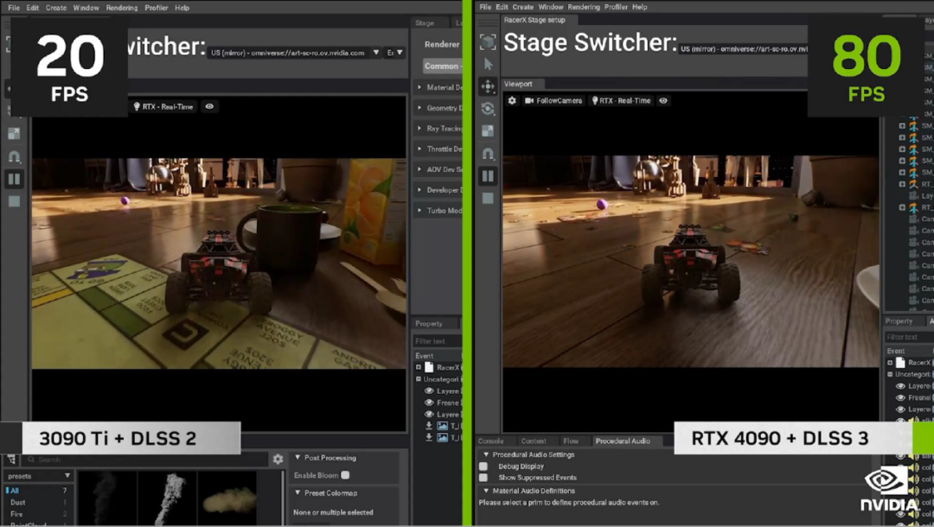934x527 pixels.
Task: Choose the Rotate tool in right window
Action: (488, 108)
